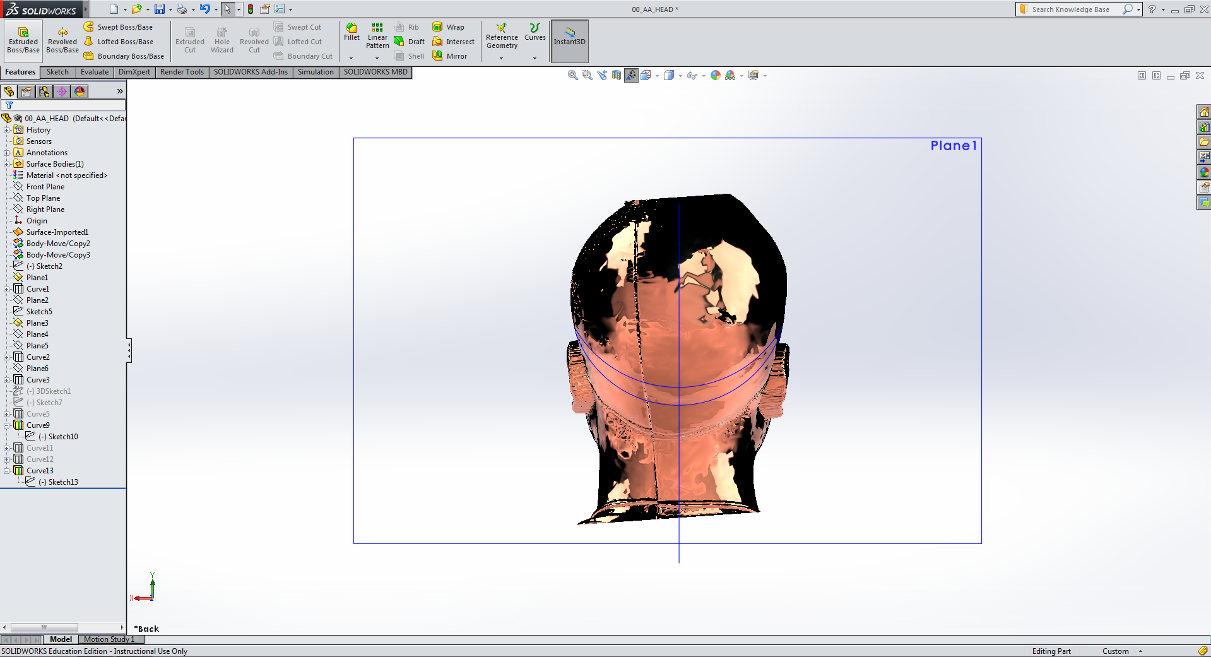Switch to the Evaluate tab
The height and width of the screenshot is (657, 1211).
click(x=95, y=72)
